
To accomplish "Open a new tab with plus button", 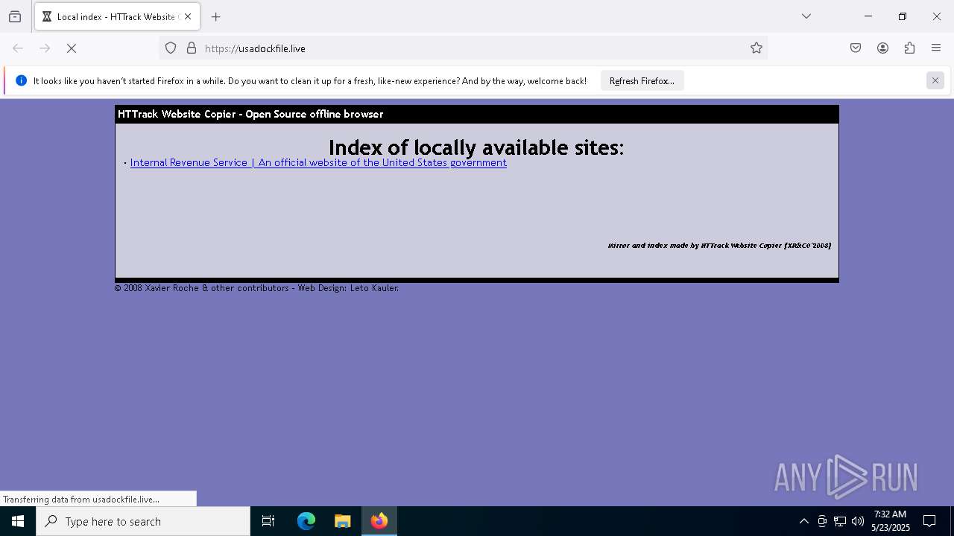I will (216, 16).
